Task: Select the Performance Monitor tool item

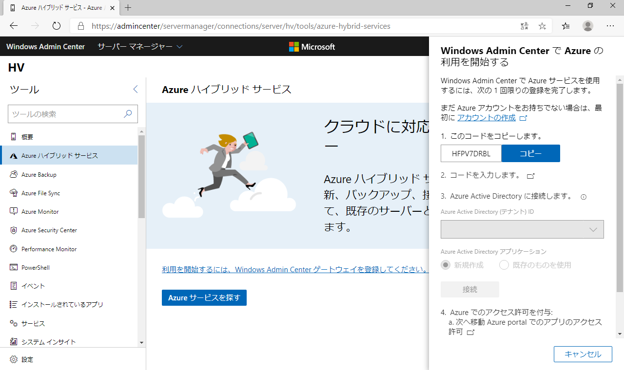Action: coord(69,249)
